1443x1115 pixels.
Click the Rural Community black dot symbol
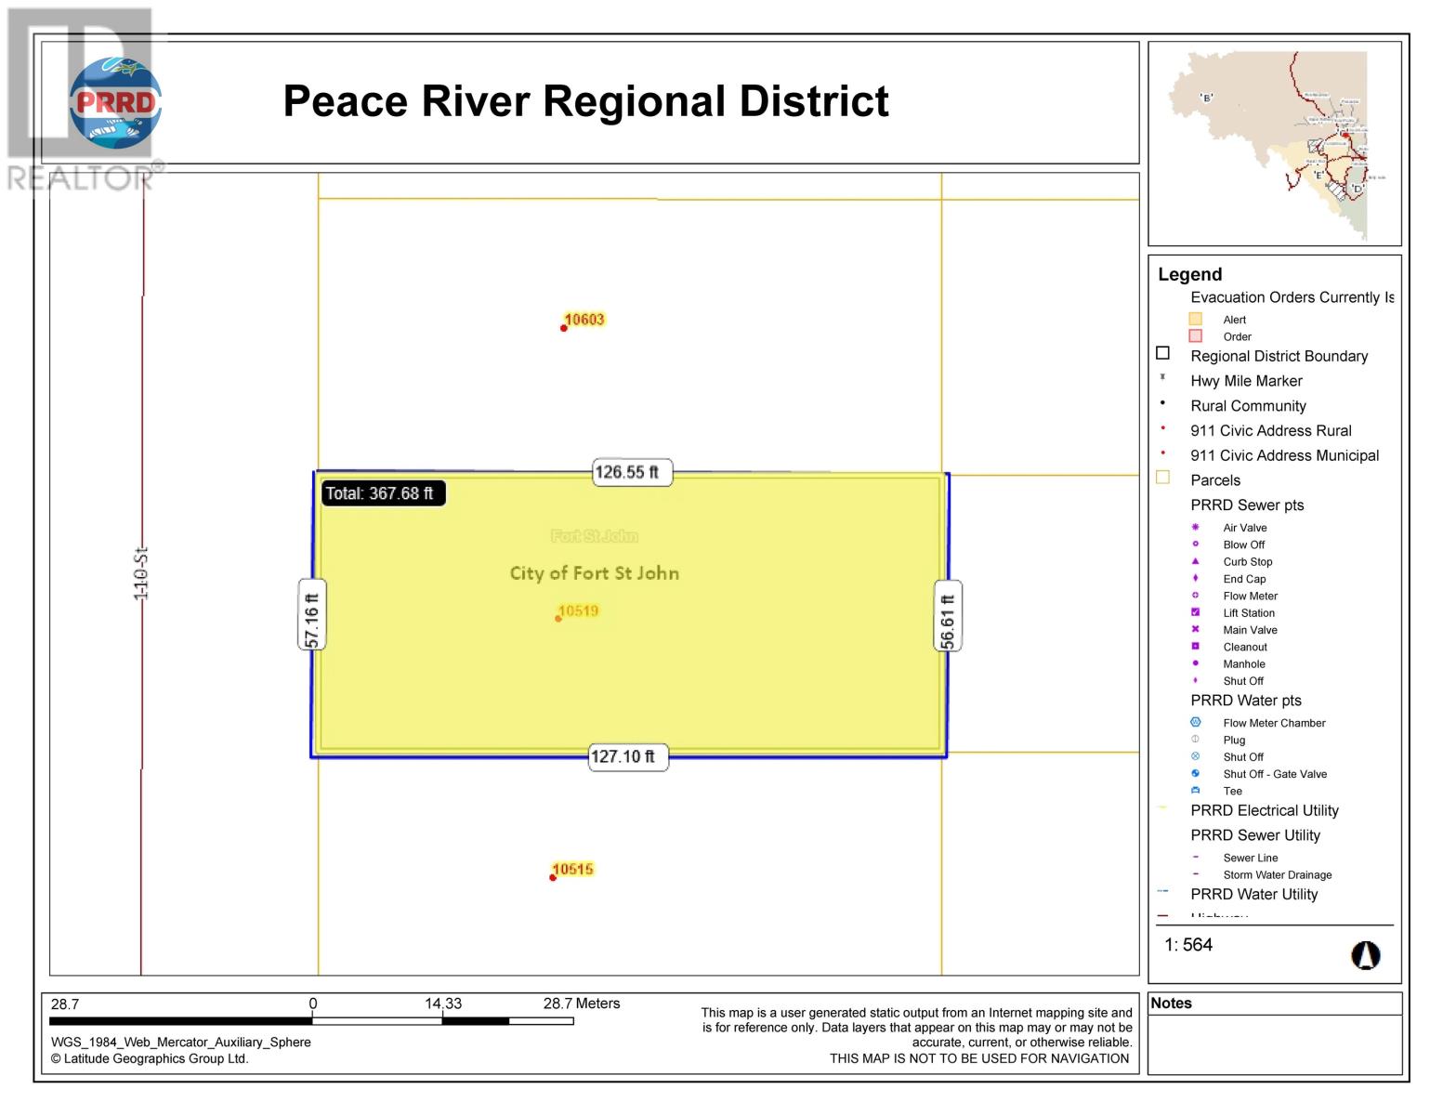point(1162,402)
